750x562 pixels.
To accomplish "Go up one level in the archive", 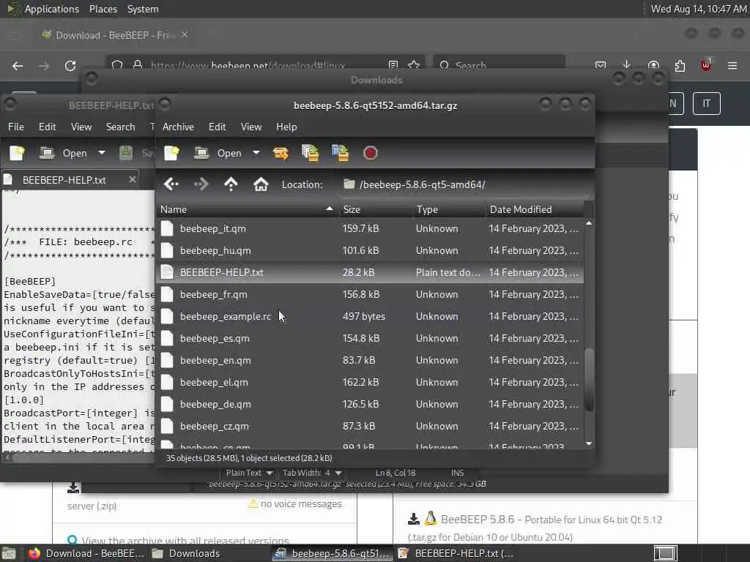I will point(231,184).
